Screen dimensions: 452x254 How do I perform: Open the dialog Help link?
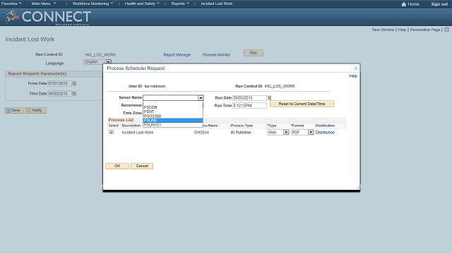[x=353, y=76]
